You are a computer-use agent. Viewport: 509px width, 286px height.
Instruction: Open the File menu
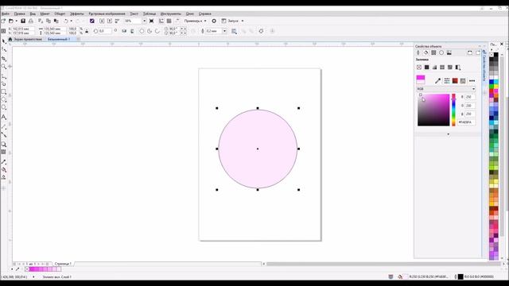pos(6,14)
